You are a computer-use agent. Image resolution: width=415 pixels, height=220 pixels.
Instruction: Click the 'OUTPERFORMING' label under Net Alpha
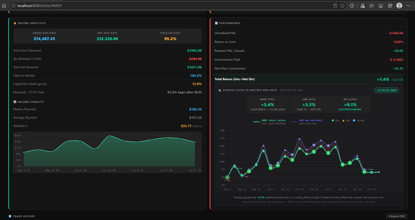coord(350,109)
